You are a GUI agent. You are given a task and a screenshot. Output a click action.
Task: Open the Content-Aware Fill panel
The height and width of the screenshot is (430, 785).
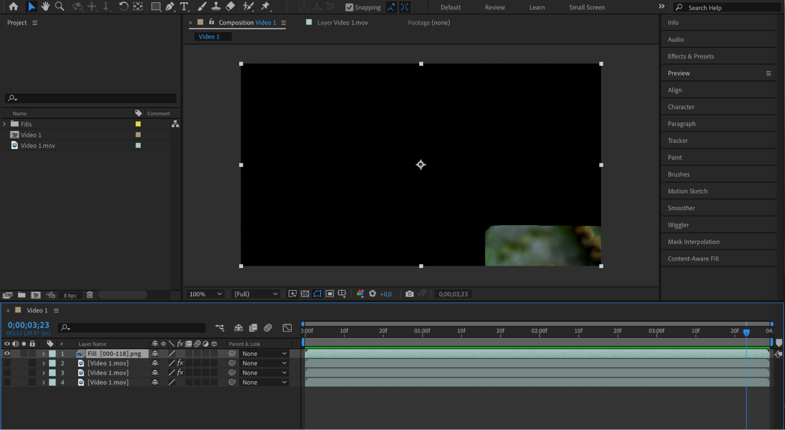click(693, 259)
